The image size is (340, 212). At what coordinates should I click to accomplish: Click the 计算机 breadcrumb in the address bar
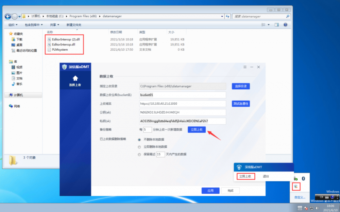tap(36, 16)
